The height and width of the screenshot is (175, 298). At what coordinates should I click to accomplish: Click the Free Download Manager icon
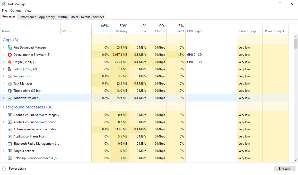point(10,48)
